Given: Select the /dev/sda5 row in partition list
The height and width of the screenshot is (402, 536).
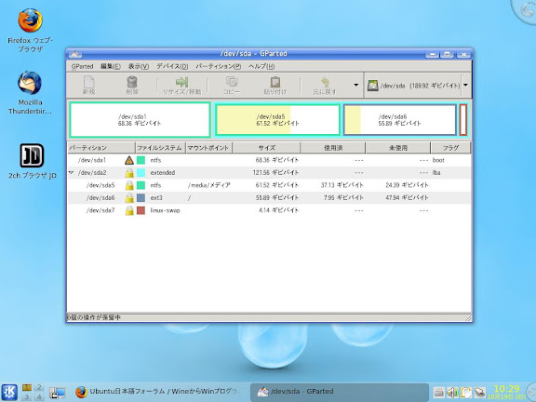Looking at the screenshot, I should (269, 185).
